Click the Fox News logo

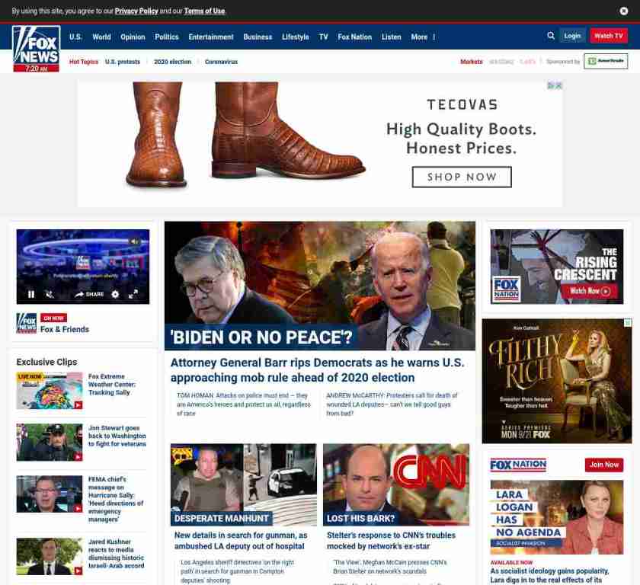click(x=36, y=48)
